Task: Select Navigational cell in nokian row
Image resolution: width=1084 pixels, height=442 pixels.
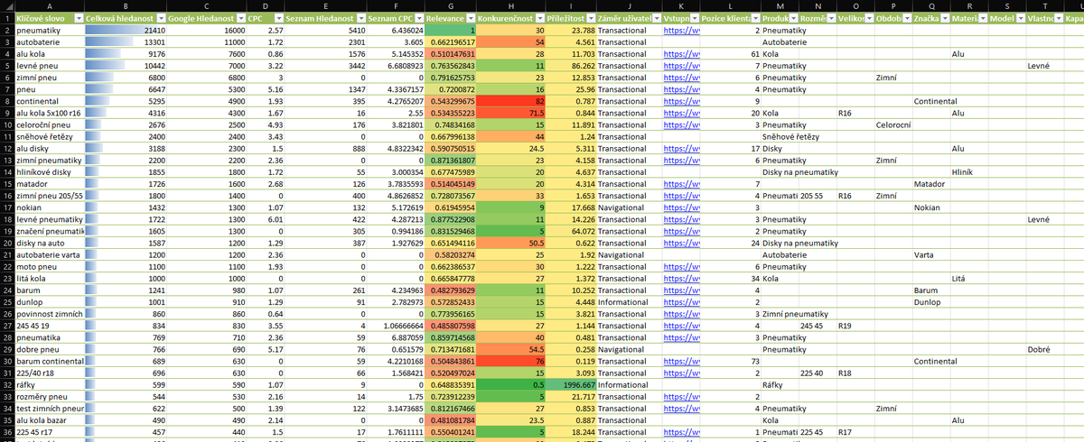Action: (629, 207)
